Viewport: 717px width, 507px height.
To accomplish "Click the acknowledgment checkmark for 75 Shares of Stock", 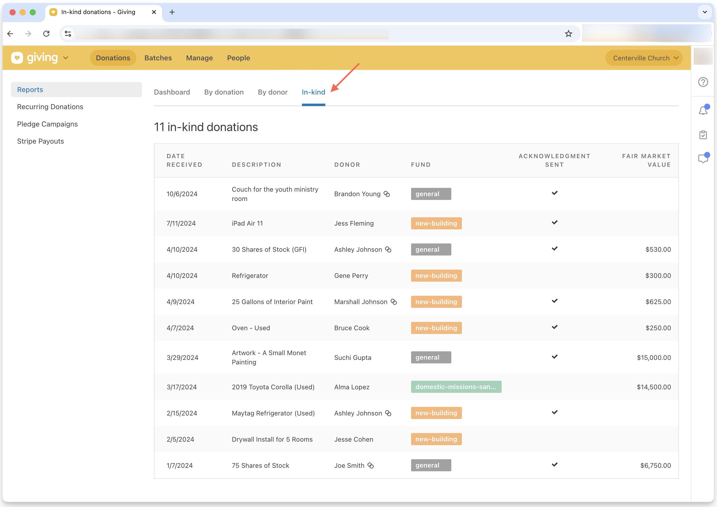I will tap(555, 464).
